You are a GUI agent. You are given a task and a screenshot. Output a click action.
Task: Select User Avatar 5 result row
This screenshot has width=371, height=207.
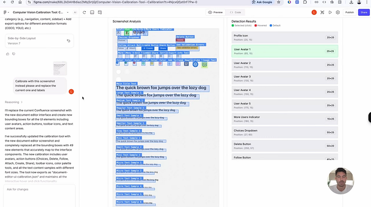285,106
